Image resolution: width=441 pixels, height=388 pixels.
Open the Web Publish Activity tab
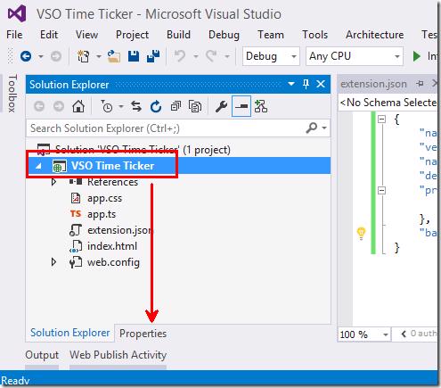pos(118,355)
